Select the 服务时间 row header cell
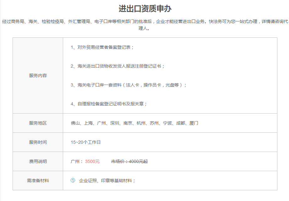Image resolution: width=289 pixels, height=201 pixels. [x=38, y=142]
